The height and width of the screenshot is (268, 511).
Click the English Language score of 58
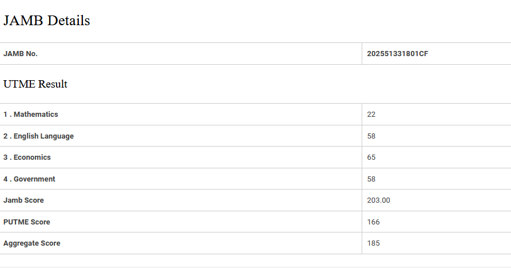[371, 136]
